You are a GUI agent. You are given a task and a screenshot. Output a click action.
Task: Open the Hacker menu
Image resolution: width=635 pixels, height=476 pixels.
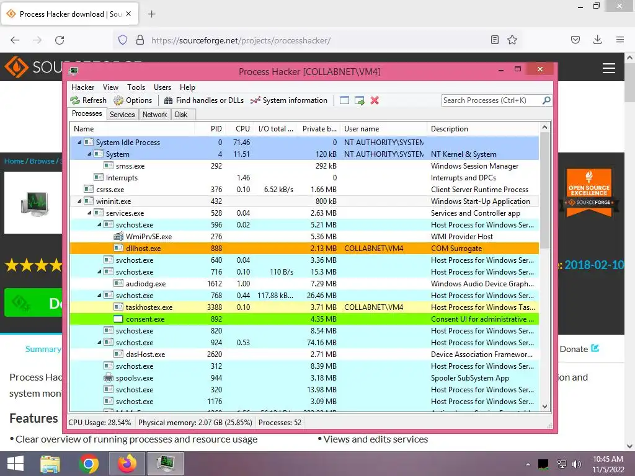tap(82, 87)
